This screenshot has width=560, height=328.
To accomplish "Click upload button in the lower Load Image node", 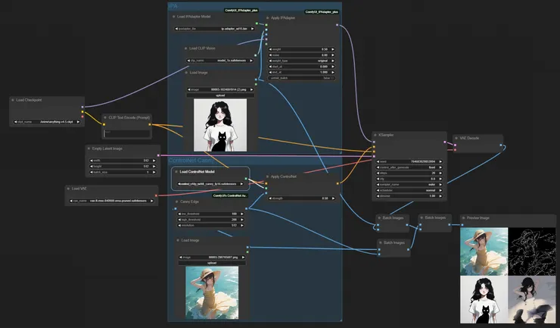I will tap(211, 263).
